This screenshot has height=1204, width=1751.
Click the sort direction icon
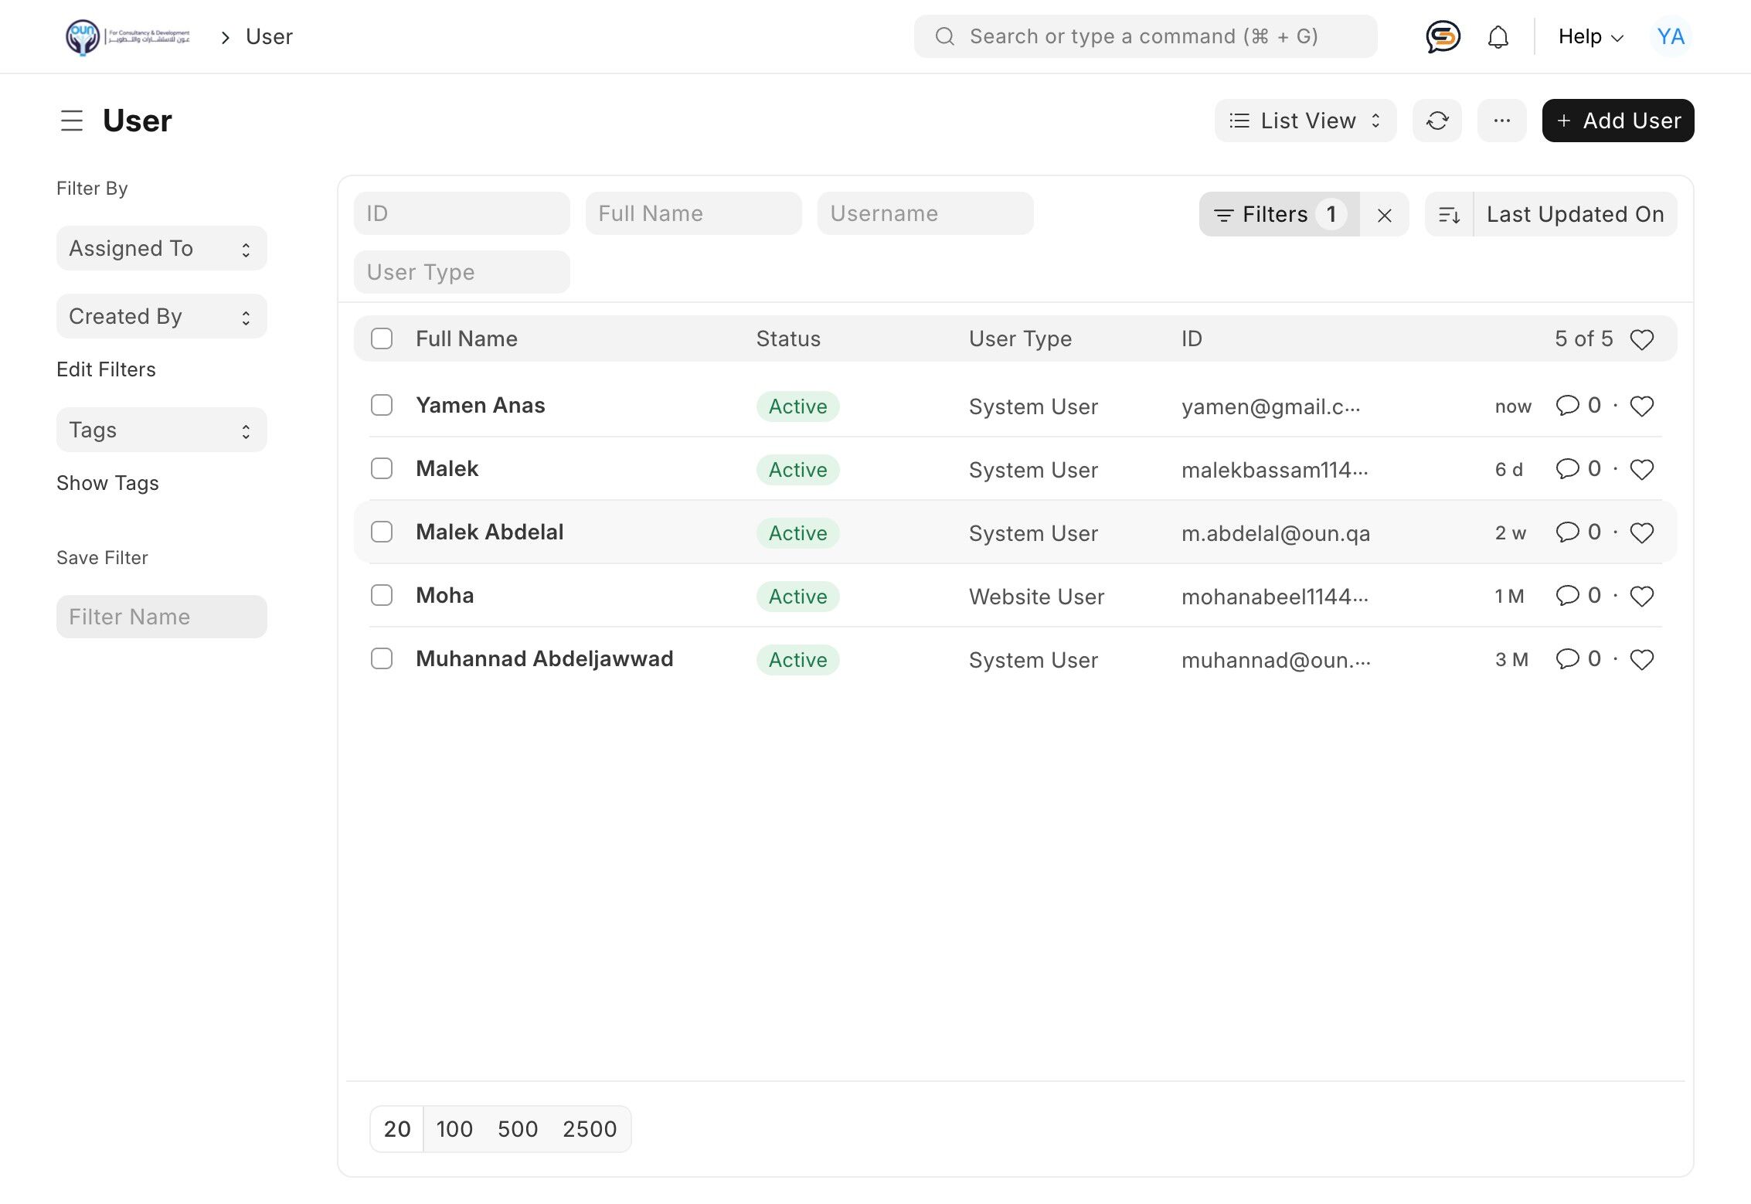pyautogui.click(x=1449, y=214)
